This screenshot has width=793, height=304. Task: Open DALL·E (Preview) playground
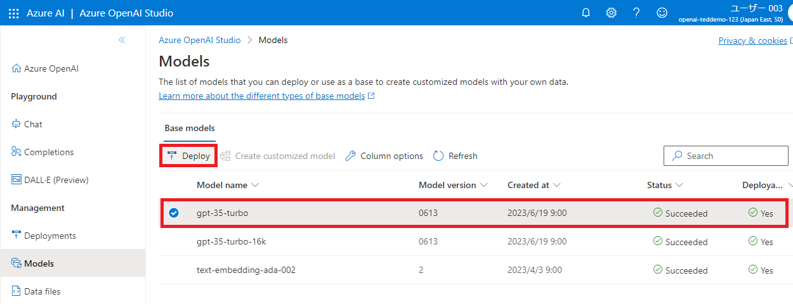tap(50, 180)
